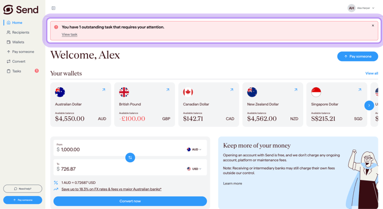
Task: Click the Keep more of your money heading
Action: coord(257,146)
